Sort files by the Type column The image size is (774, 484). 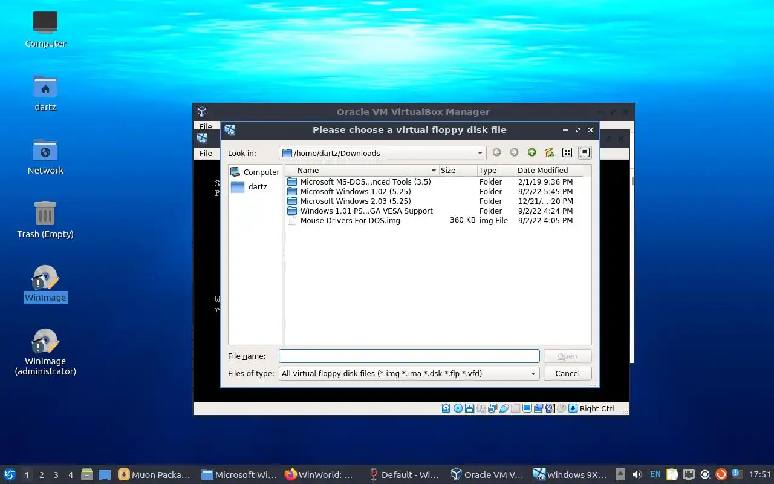(x=496, y=171)
